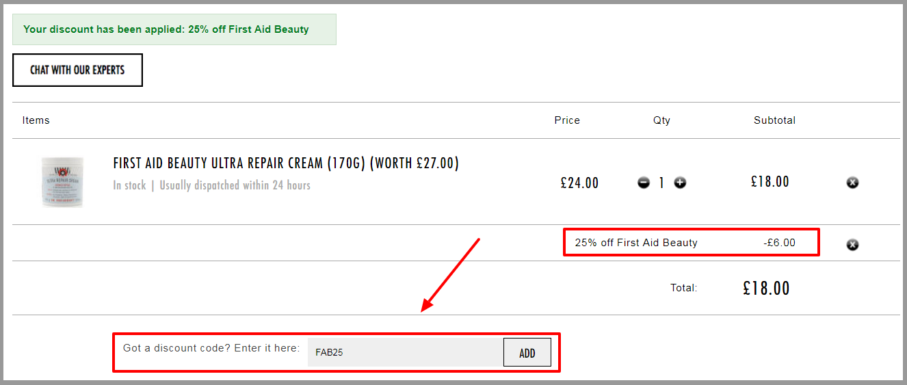The height and width of the screenshot is (385, 907).
Task: Click the Items column header
Action: tap(36, 120)
